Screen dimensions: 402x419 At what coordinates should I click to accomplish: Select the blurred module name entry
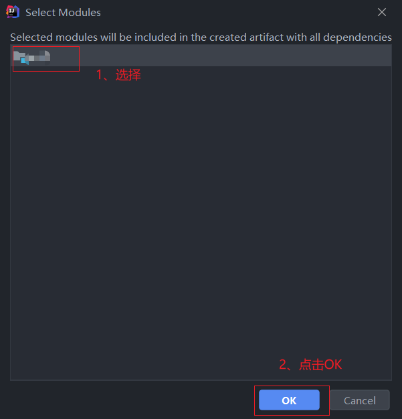(x=39, y=58)
